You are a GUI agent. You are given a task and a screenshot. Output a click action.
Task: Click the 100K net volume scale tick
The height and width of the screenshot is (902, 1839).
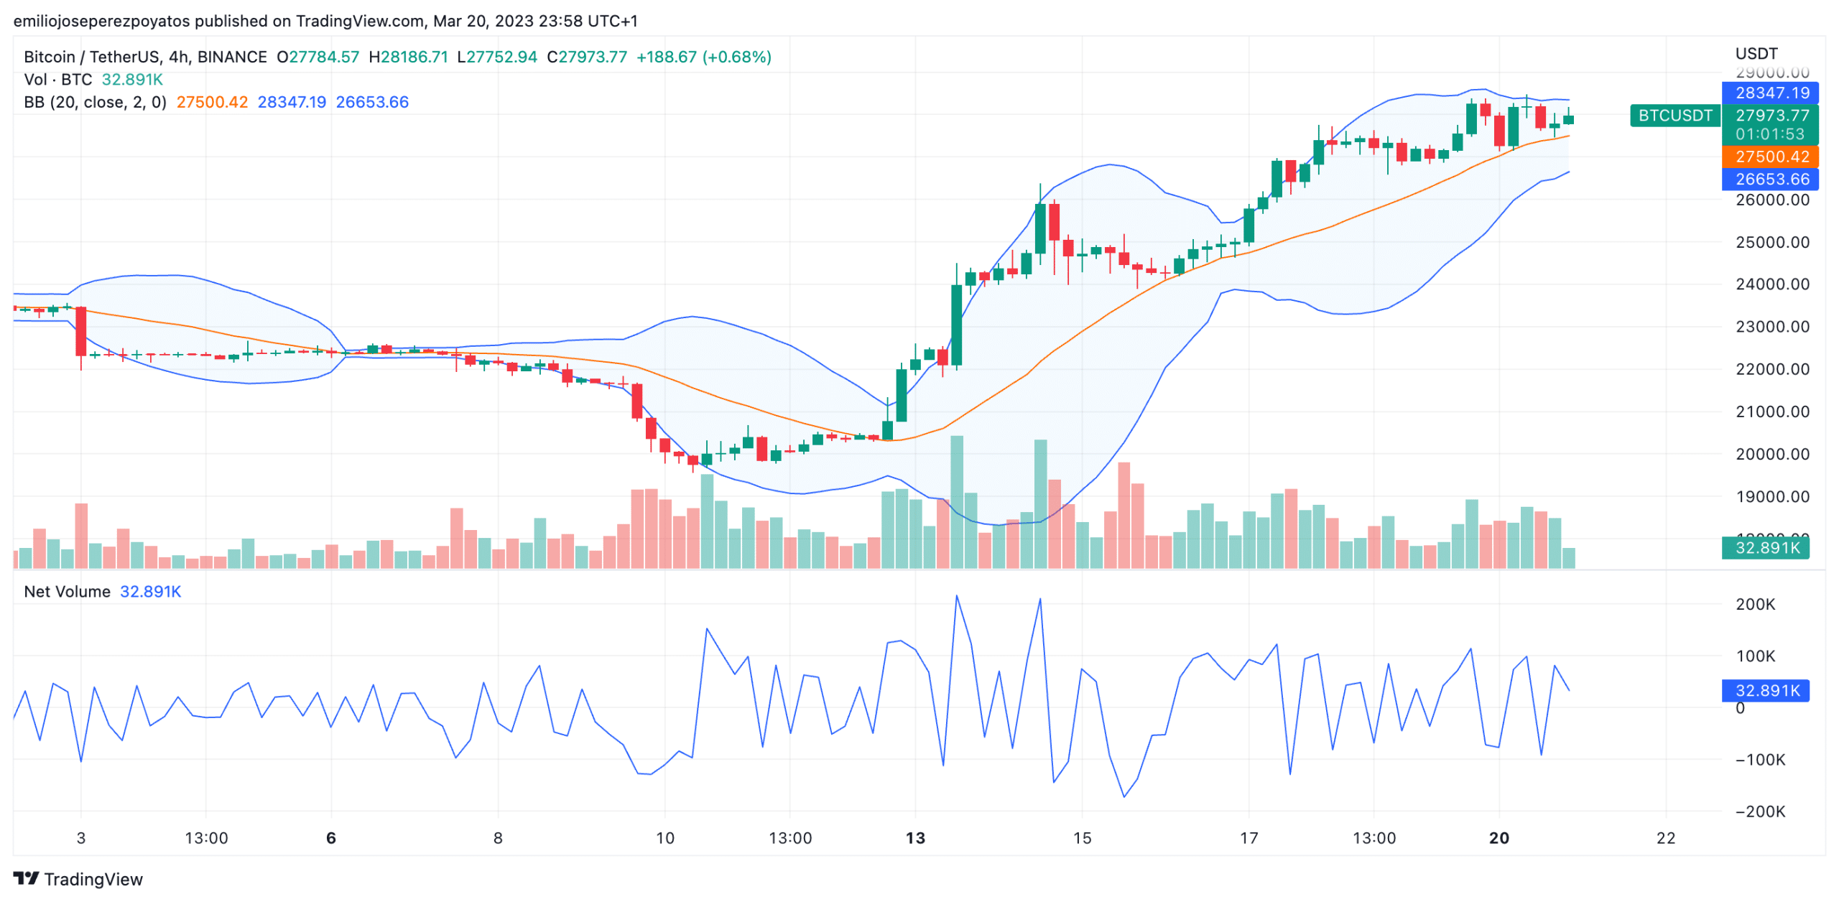(x=1755, y=656)
